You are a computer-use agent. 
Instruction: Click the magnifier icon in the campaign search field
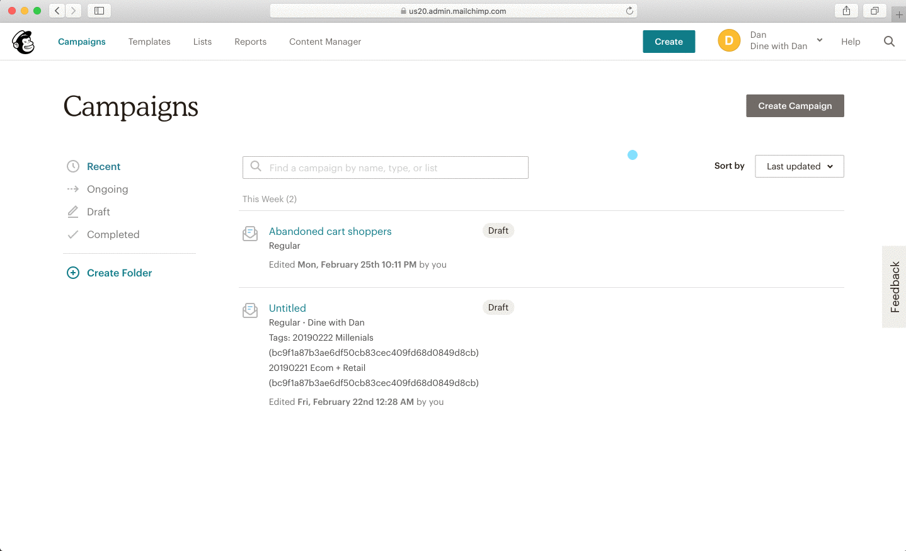coord(256,166)
